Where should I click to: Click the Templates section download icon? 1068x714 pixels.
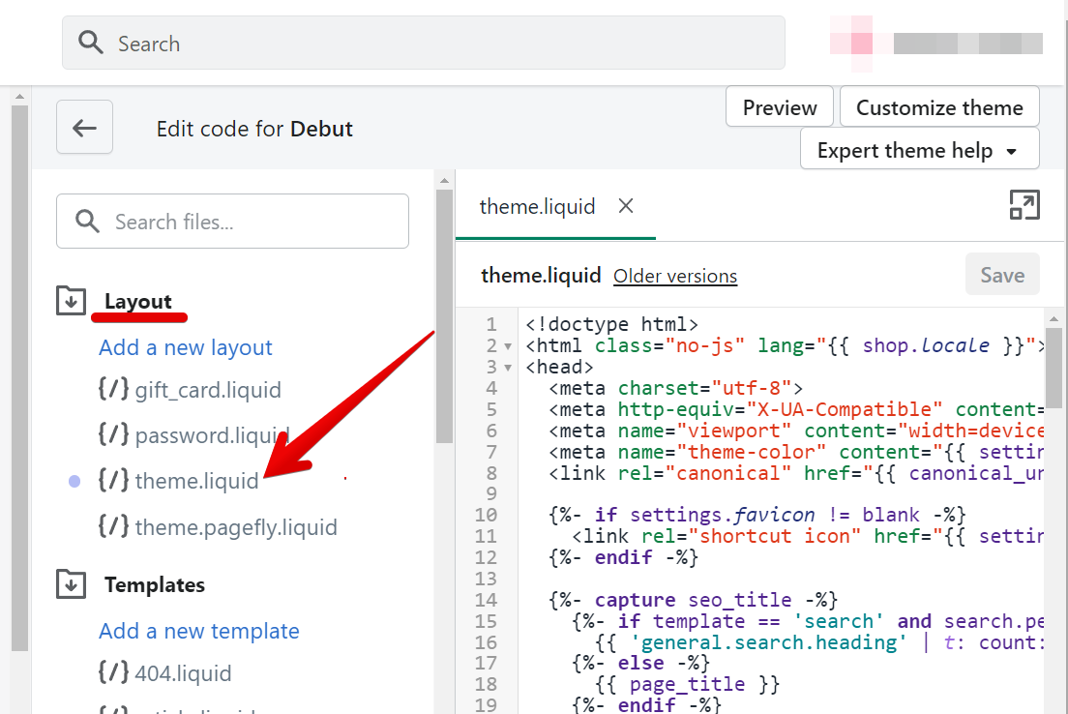(70, 584)
